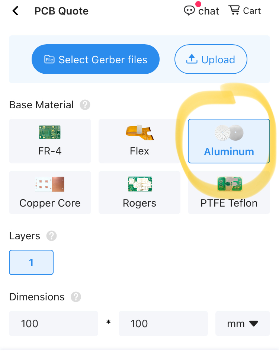Image resolution: width=279 pixels, height=351 pixels.
Task: Select Copper Core base material
Action: pyautogui.click(x=50, y=192)
